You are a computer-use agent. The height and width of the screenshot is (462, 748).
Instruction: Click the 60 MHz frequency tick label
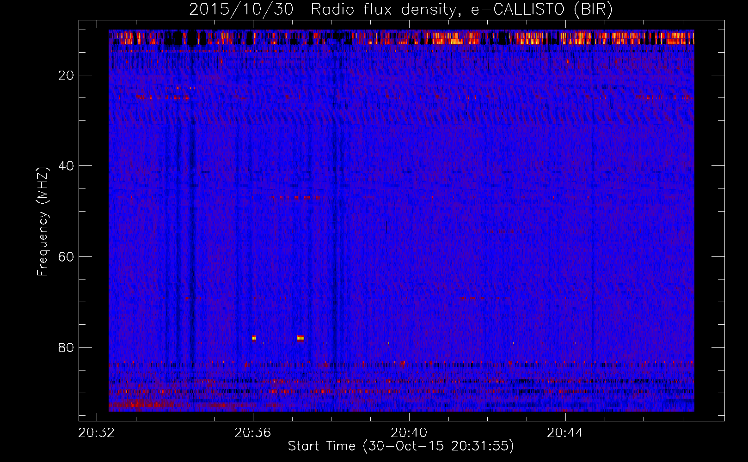coord(66,257)
